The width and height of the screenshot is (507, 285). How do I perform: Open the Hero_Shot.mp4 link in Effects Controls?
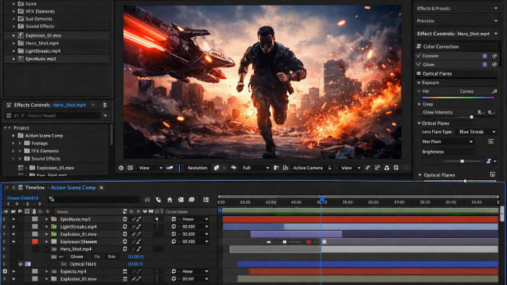(70, 105)
